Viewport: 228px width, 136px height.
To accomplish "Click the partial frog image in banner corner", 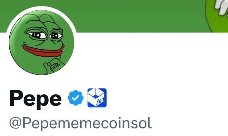I will (x=217, y=16).
